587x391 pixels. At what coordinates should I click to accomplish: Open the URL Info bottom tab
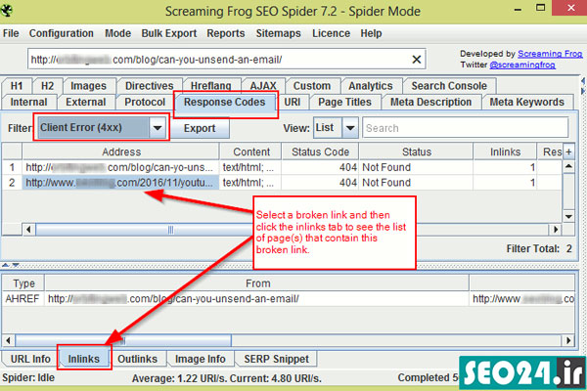(30, 359)
